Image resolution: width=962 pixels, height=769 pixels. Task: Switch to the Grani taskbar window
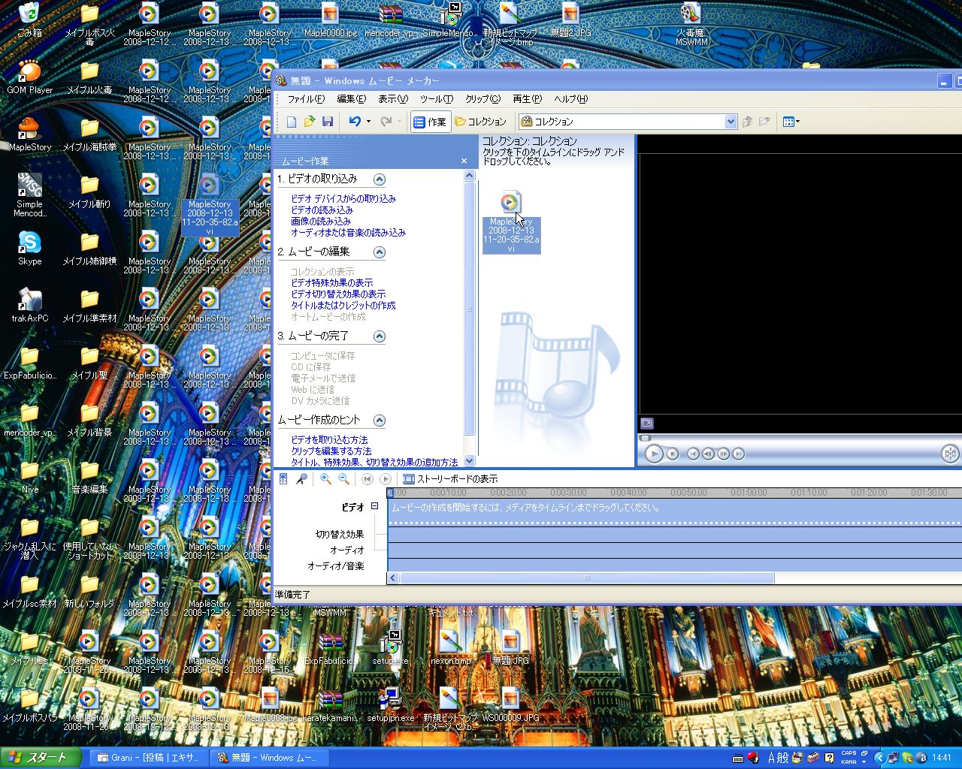click(x=150, y=758)
